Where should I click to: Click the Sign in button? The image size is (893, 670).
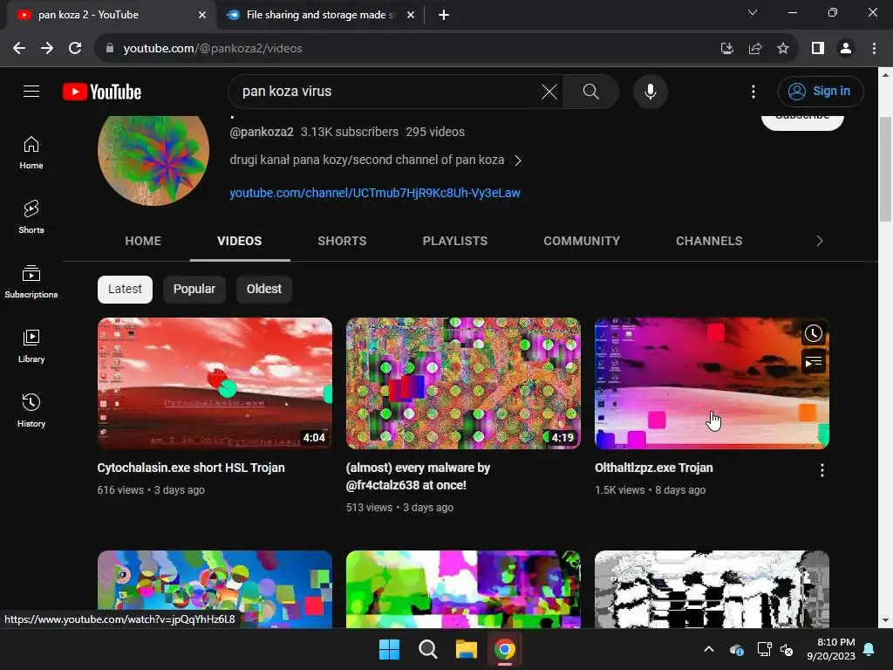[821, 91]
